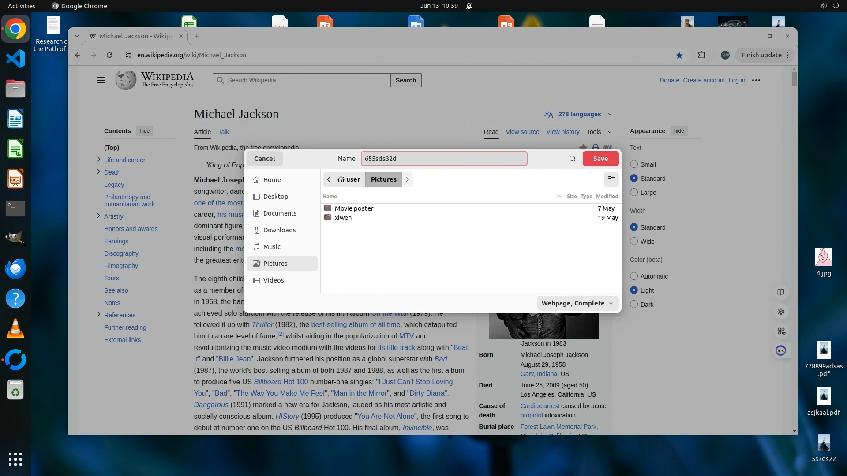Image resolution: width=847 pixels, height=476 pixels.
Task: Select Wide width radio option
Action: tap(634, 242)
